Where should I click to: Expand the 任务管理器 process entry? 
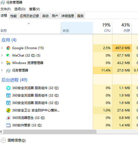pos(2,70)
